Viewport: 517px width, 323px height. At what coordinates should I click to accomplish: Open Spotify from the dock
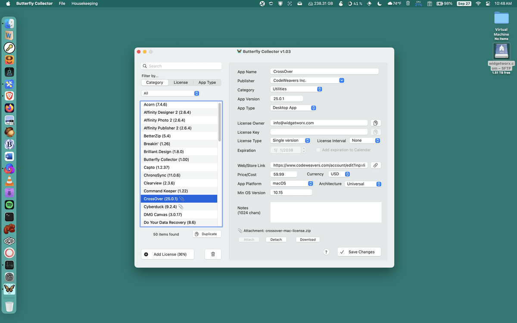click(x=9, y=204)
